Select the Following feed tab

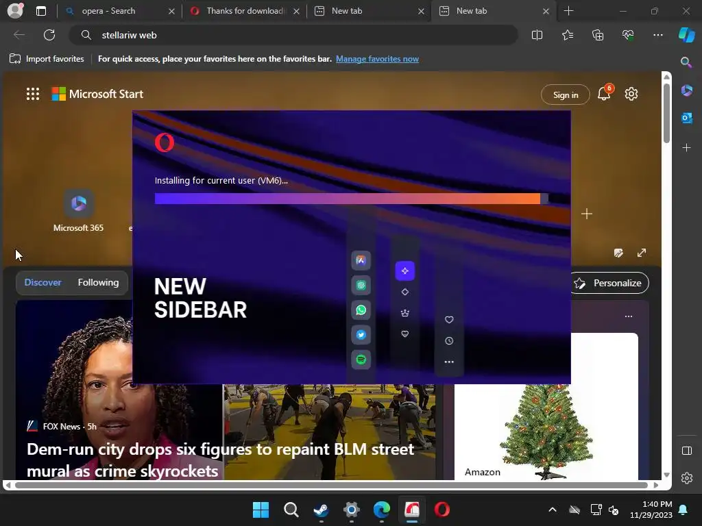point(98,283)
